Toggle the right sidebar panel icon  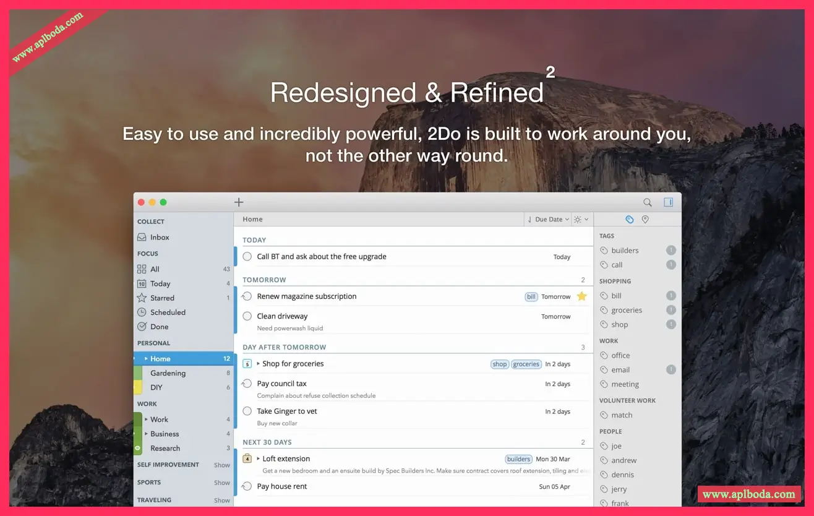[x=668, y=202]
